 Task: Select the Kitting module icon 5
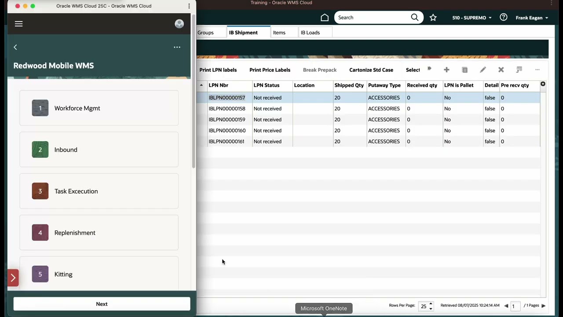point(40,274)
